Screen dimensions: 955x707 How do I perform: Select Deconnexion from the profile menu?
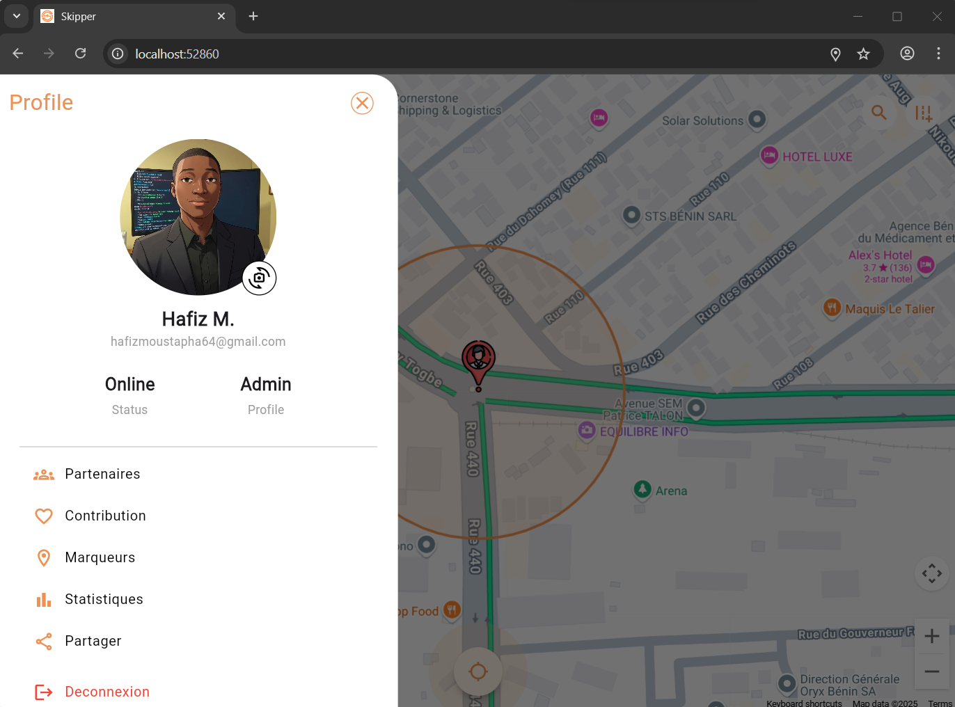click(x=106, y=692)
